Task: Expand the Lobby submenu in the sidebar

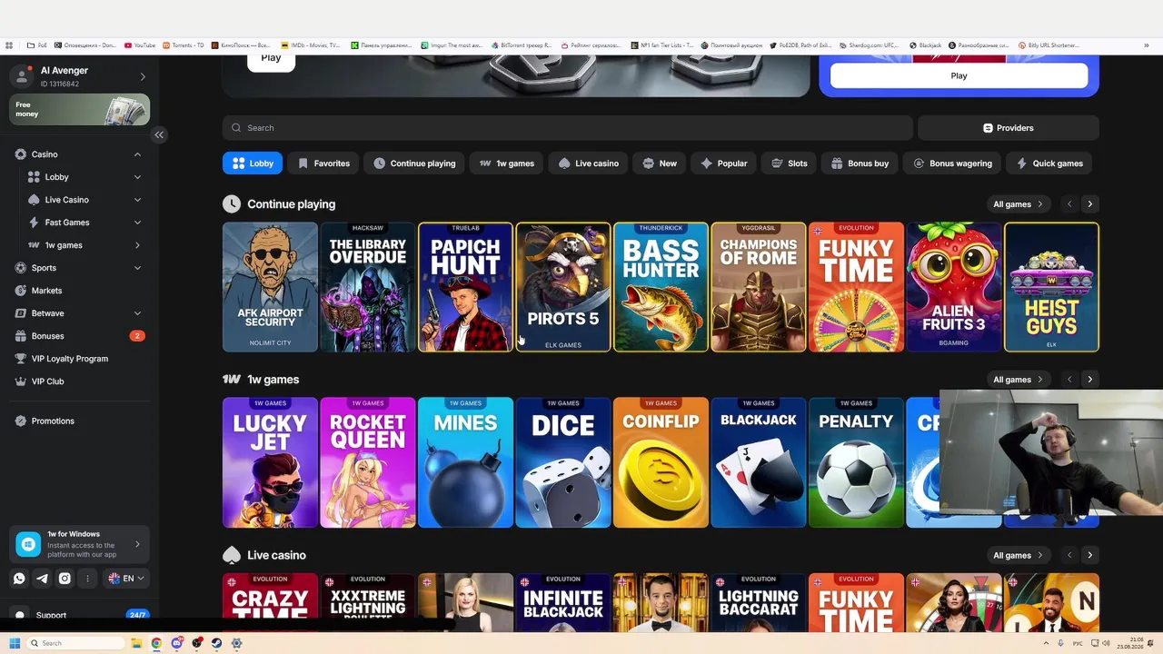Action: click(x=137, y=177)
